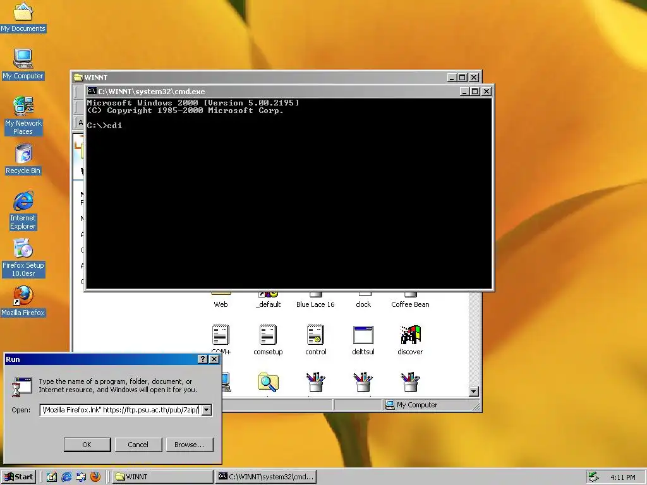Select Mozilla Firefox desktop shortcut
The image size is (647, 485).
[23, 301]
